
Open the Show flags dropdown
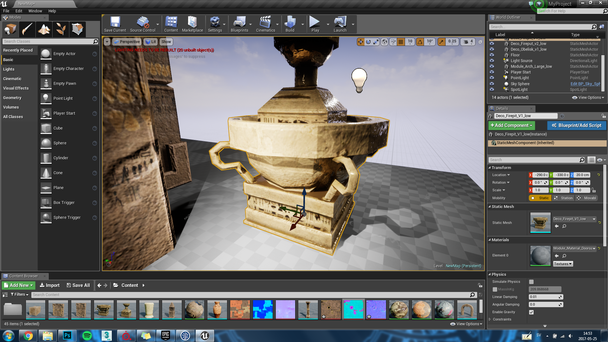pos(166,41)
